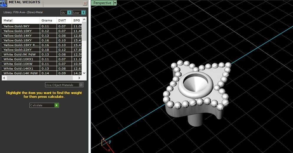Toggle the GV library button

(66, 12)
